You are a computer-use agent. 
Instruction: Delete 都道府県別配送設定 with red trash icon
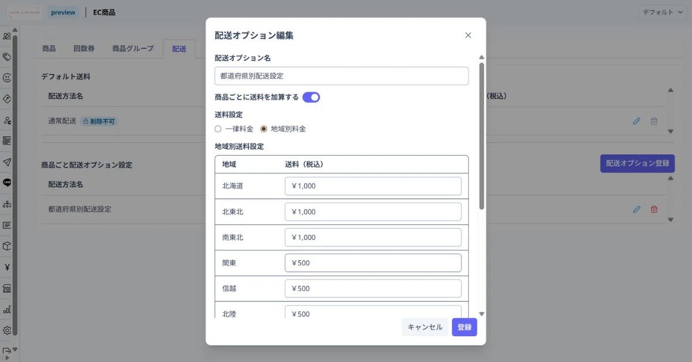654,209
